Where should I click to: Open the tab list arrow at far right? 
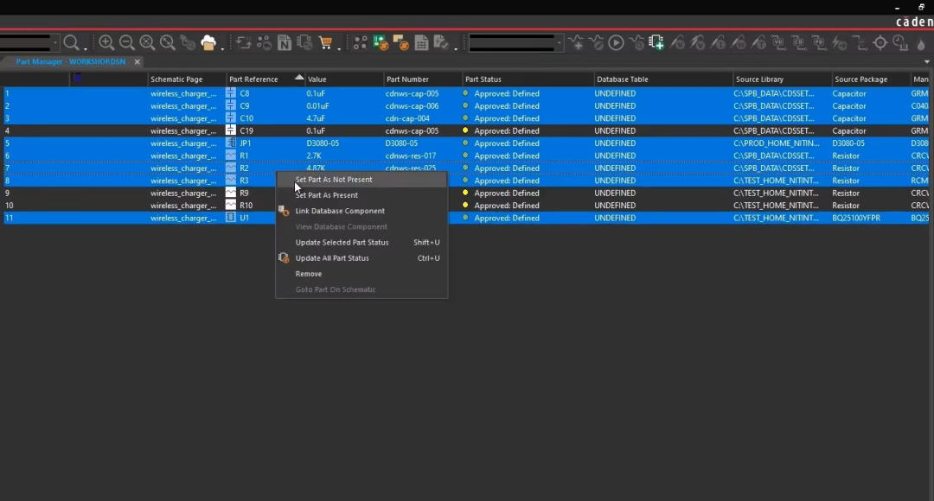(927, 62)
